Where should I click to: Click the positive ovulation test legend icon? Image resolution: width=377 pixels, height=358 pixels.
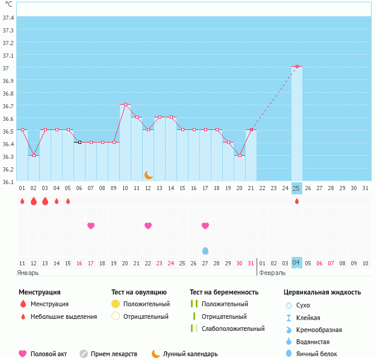pos(116,304)
